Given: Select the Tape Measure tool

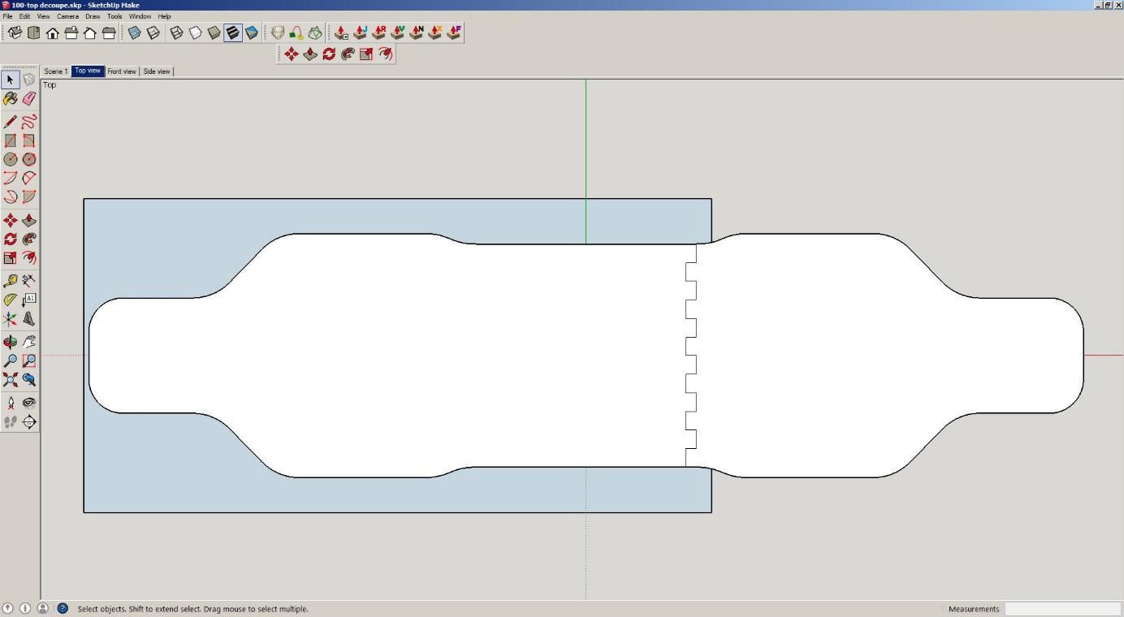Looking at the screenshot, I should pyautogui.click(x=10, y=281).
